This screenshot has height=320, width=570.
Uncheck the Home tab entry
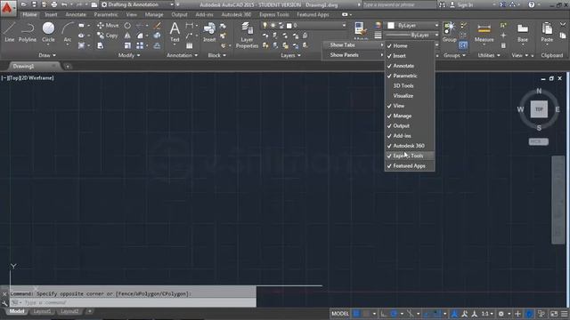point(410,45)
